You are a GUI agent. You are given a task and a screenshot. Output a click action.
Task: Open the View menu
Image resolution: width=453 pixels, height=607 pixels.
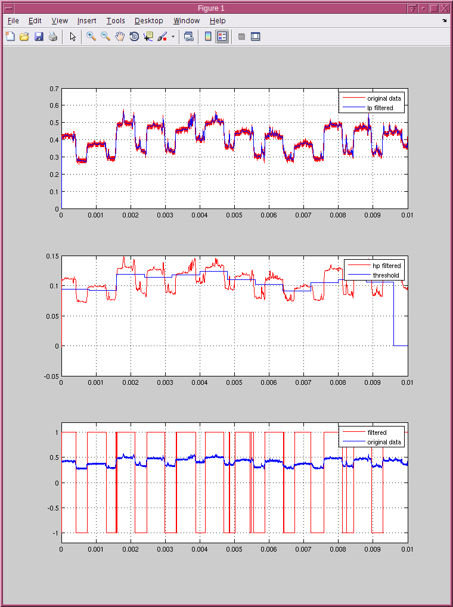(60, 21)
